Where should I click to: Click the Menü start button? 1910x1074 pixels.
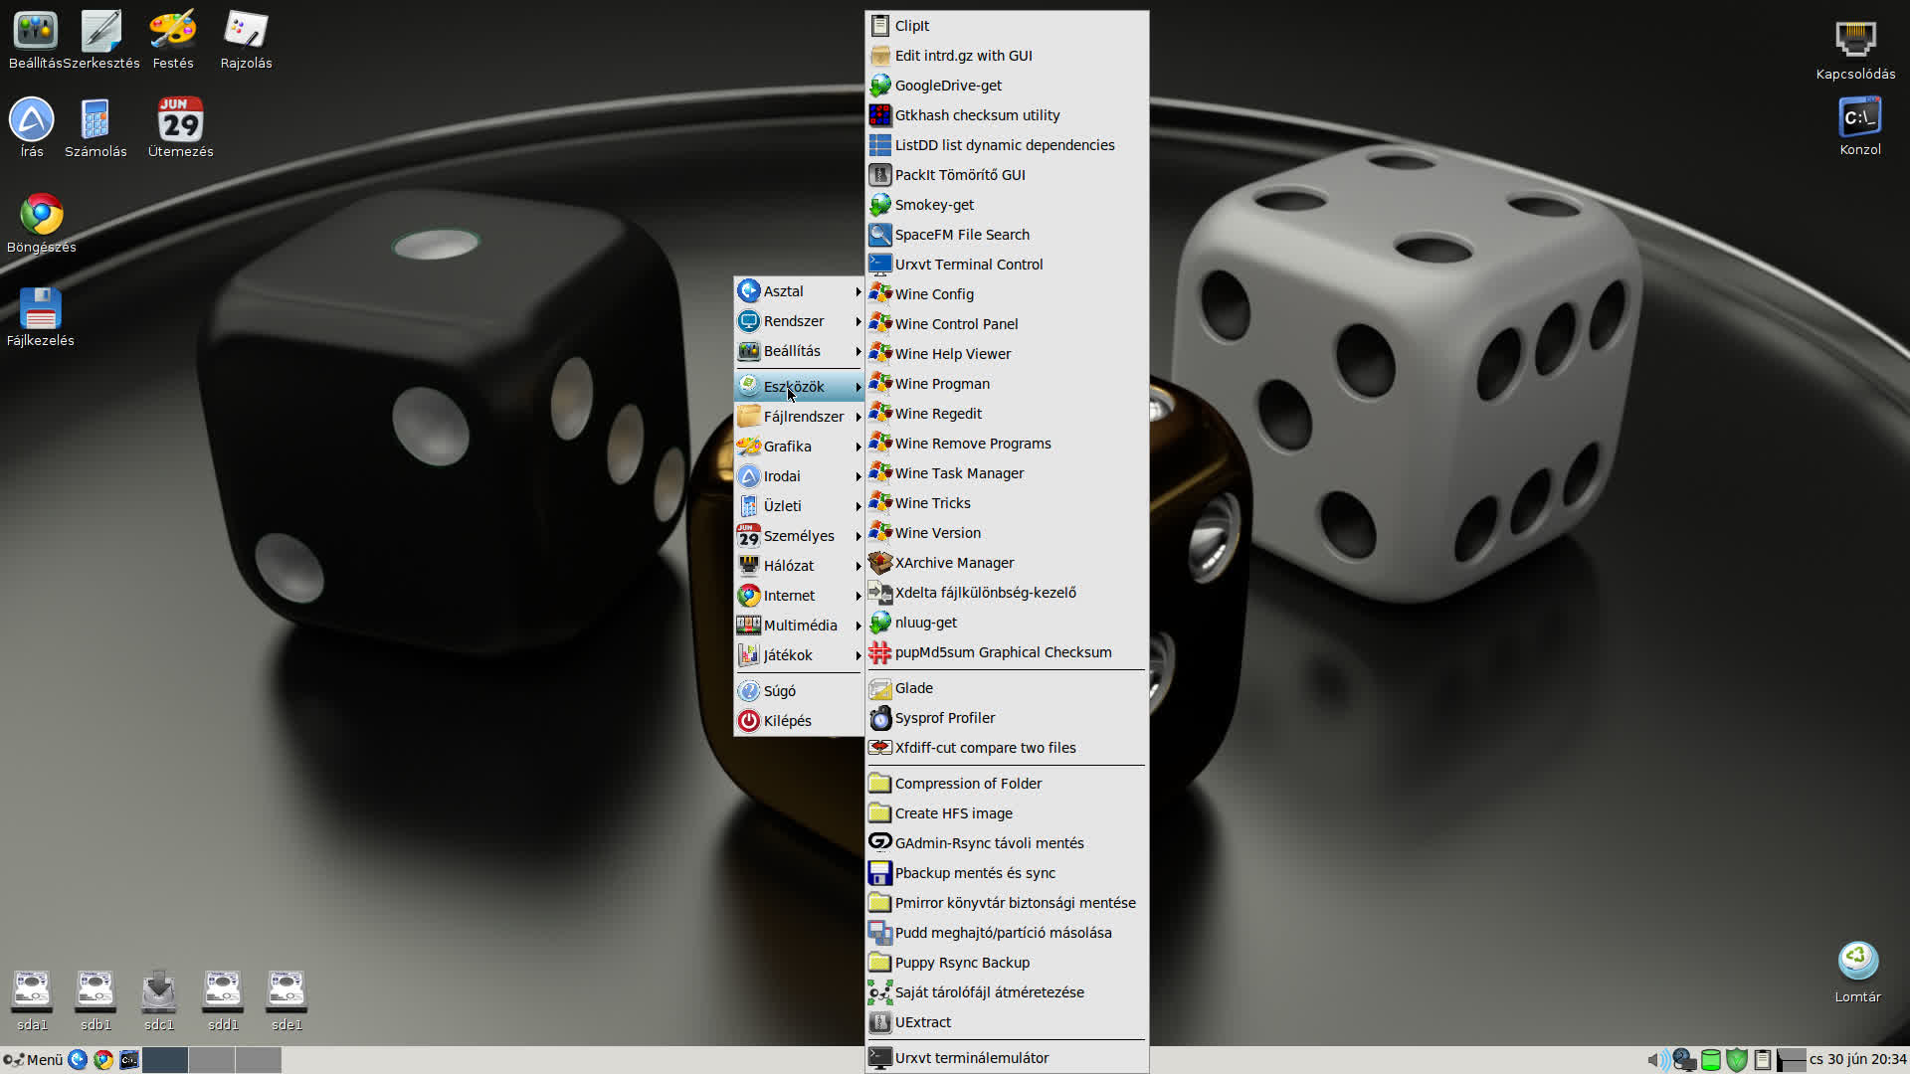[33, 1060]
